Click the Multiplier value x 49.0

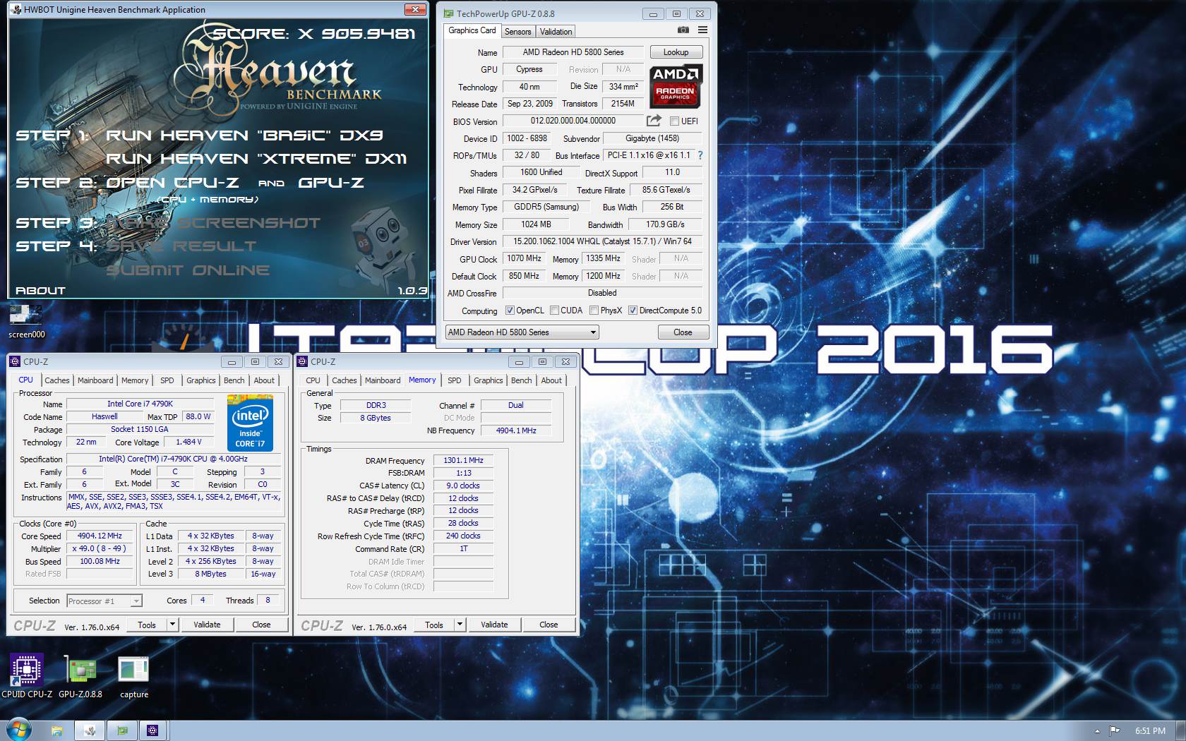pos(100,548)
